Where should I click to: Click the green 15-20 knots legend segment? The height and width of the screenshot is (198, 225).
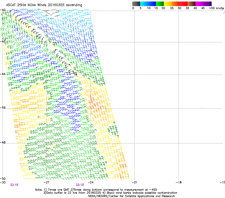(x=160, y=4)
